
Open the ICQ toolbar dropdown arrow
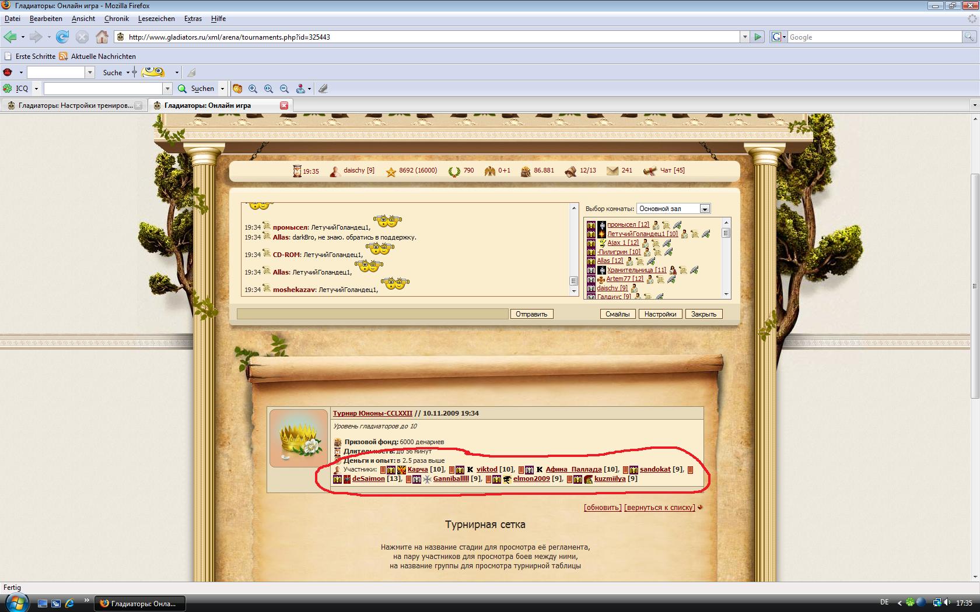pos(36,89)
